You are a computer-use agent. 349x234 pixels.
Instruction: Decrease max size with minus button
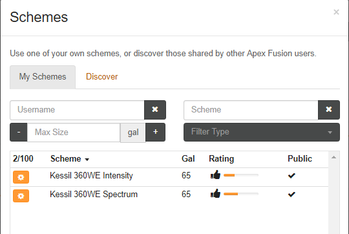pos(19,133)
